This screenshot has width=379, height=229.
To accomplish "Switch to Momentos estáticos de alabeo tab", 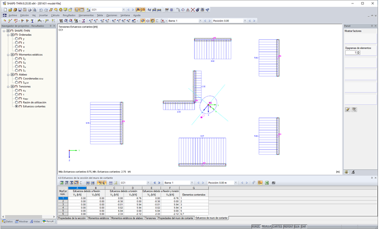I will click(127, 218).
